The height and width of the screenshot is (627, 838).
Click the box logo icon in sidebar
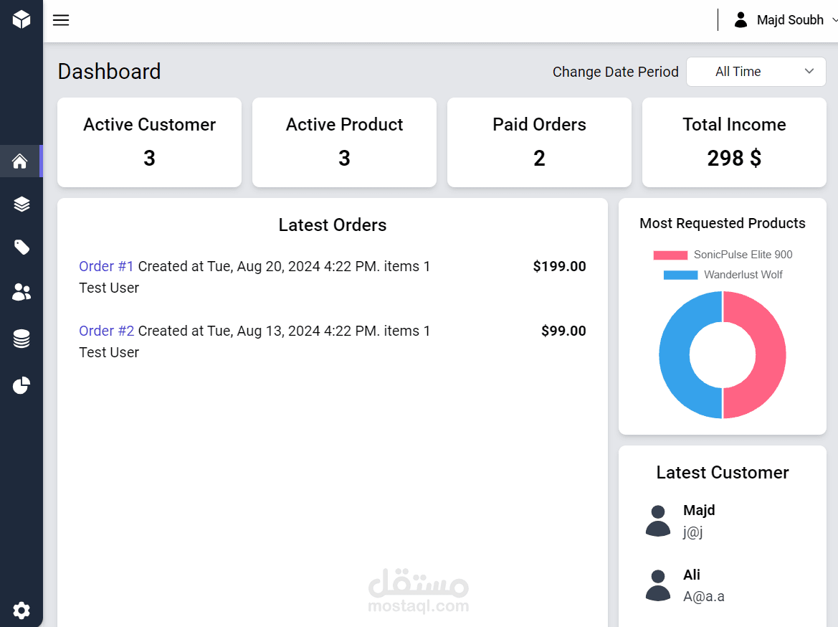pyautogui.click(x=22, y=19)
